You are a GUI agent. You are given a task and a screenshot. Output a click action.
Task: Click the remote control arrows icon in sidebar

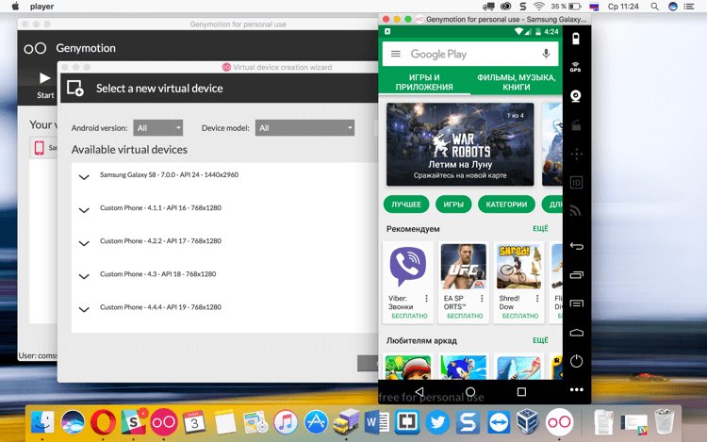(x=576, y=155)
